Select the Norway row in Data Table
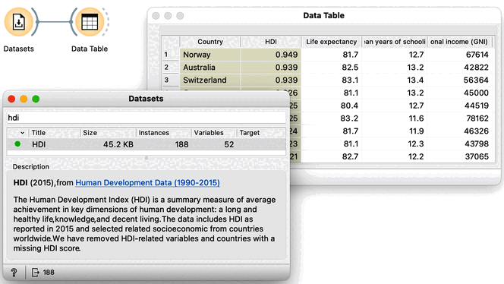504x284 pixels. [328, 55]
